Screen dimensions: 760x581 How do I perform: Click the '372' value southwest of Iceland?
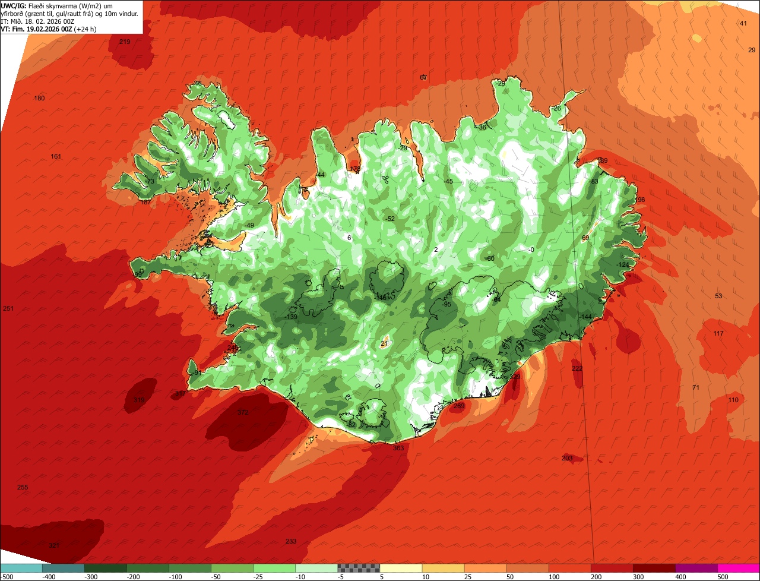coord(243,412)
